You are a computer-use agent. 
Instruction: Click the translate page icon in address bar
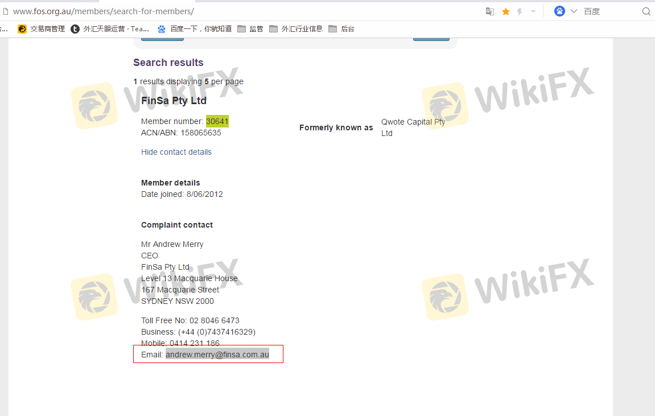(489, 11)
